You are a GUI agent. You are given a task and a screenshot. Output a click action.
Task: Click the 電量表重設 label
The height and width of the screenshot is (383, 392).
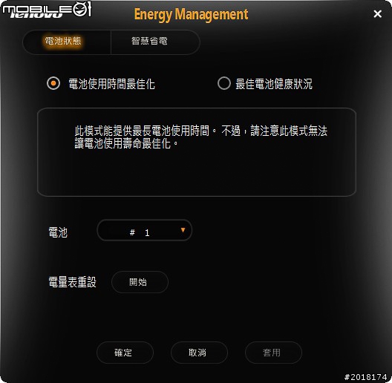(x=72, y=282)
